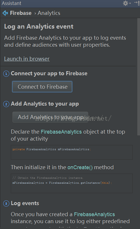Open the FirebaseAnalytics link in the Declare sentence
140x229 pixels.
[x=61, y=132]
